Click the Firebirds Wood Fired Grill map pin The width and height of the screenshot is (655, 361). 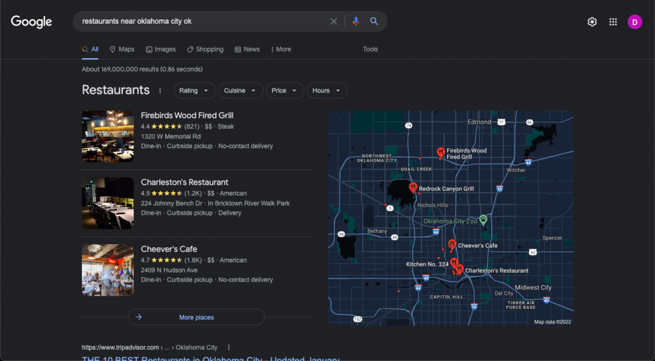point(441,152)
